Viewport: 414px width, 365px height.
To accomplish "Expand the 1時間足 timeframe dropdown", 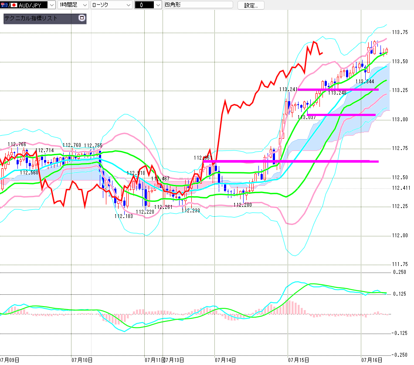I will coord(85,5).
